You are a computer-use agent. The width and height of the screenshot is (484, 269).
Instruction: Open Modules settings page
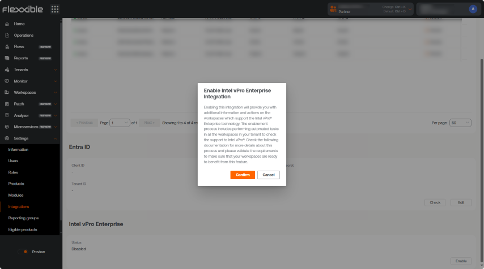(x=16, y=195)
